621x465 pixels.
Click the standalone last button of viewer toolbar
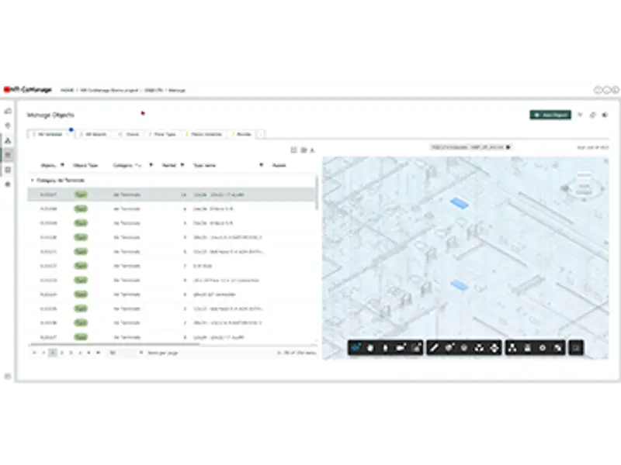[x=576, y=348]
